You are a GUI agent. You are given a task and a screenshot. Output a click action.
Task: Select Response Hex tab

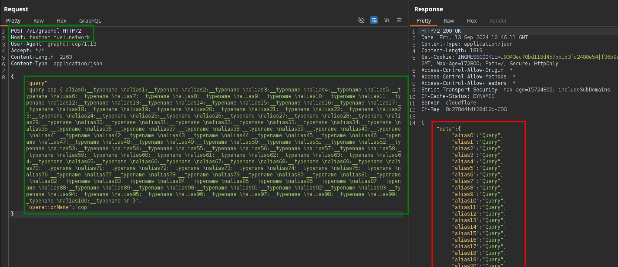tap(472, 20)
